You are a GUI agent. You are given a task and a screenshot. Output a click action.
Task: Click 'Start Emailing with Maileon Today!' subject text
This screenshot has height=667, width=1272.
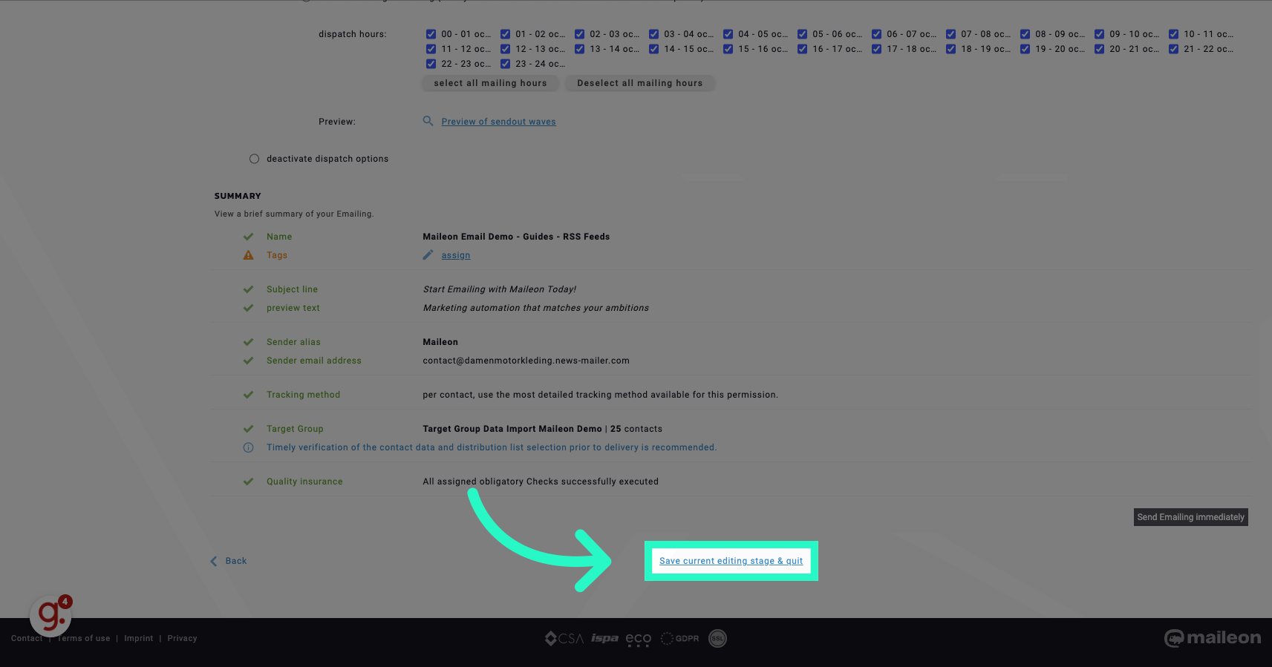(x=500, y=289)
